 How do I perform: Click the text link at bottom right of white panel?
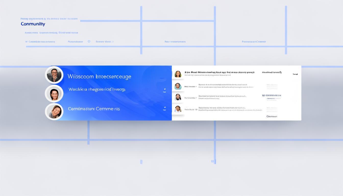pos(272,116)
